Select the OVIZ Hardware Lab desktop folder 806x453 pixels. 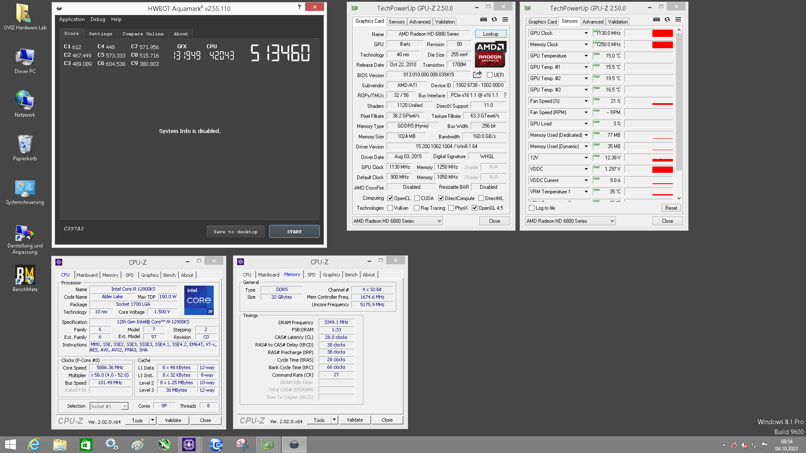coord(25,17)
